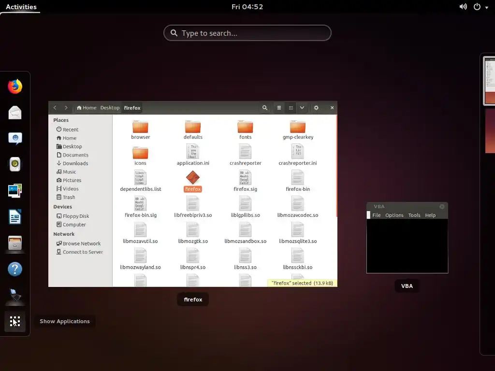Click the Activities button
495x371 pixels.
(21, 7)
